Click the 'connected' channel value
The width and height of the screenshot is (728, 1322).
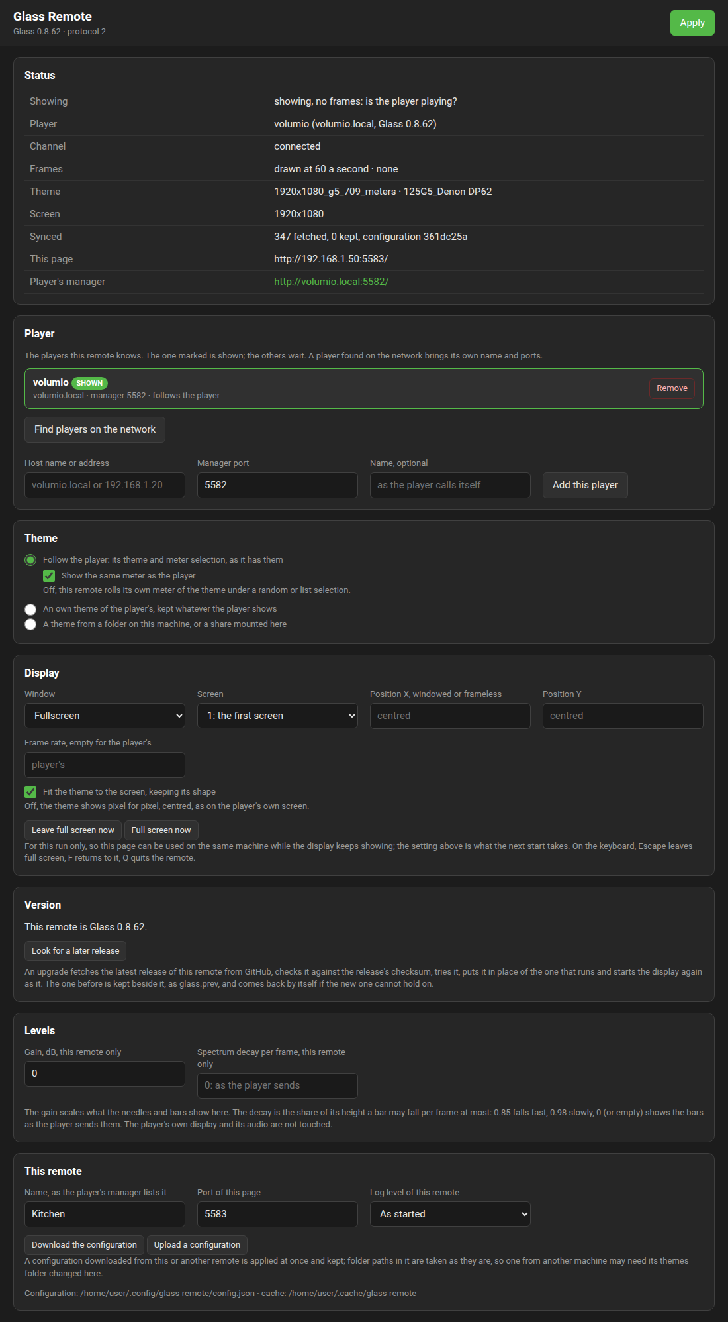(x=297, y=146)
